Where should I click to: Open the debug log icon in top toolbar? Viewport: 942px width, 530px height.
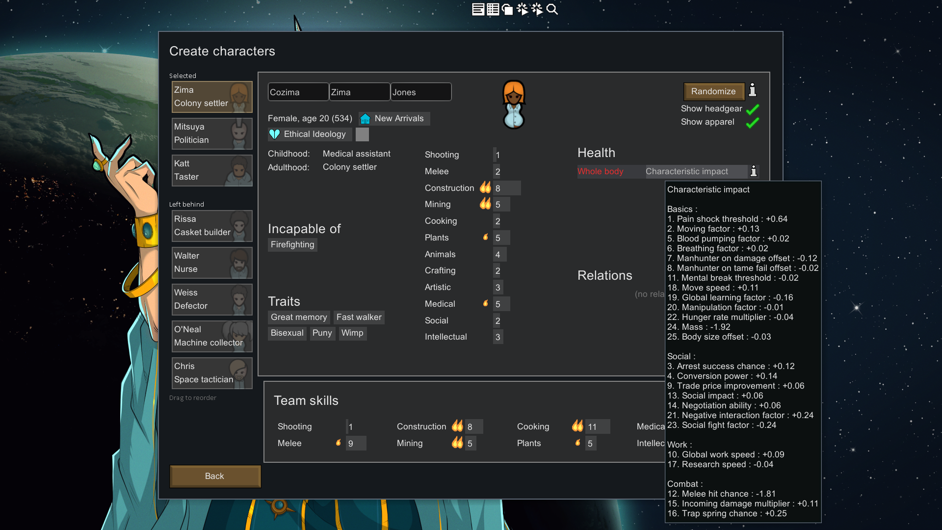(x=478, y=9)
